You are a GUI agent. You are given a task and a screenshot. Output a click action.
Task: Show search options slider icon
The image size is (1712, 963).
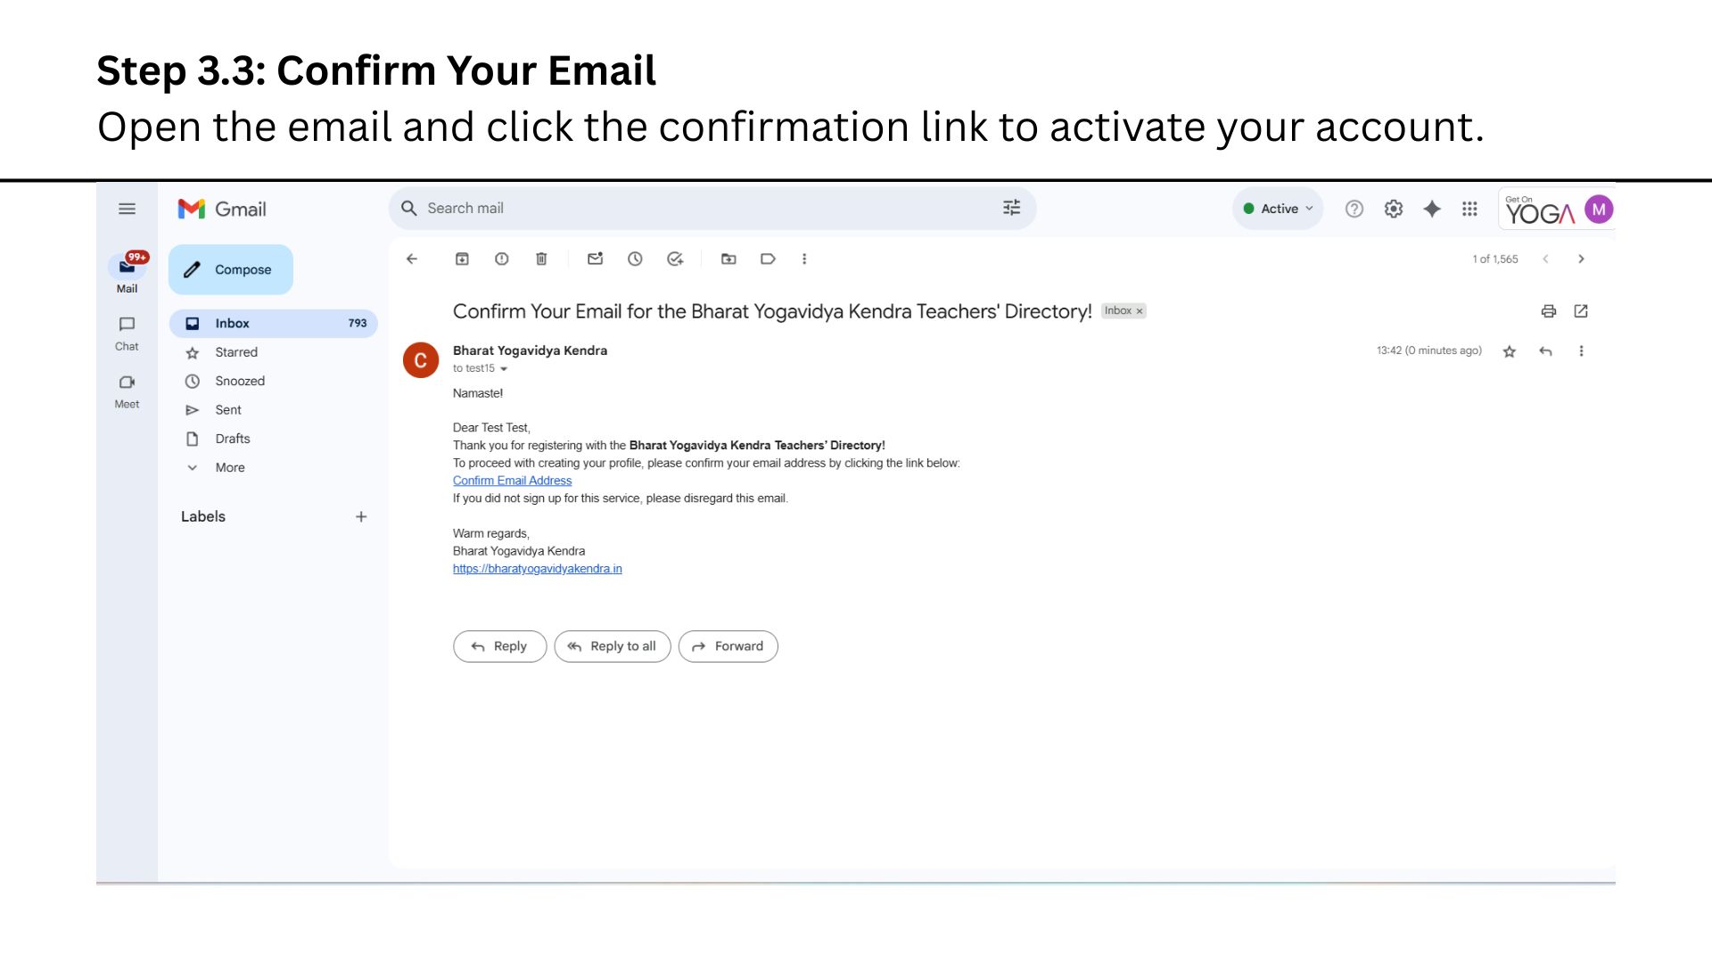[x=1011, y=208]
